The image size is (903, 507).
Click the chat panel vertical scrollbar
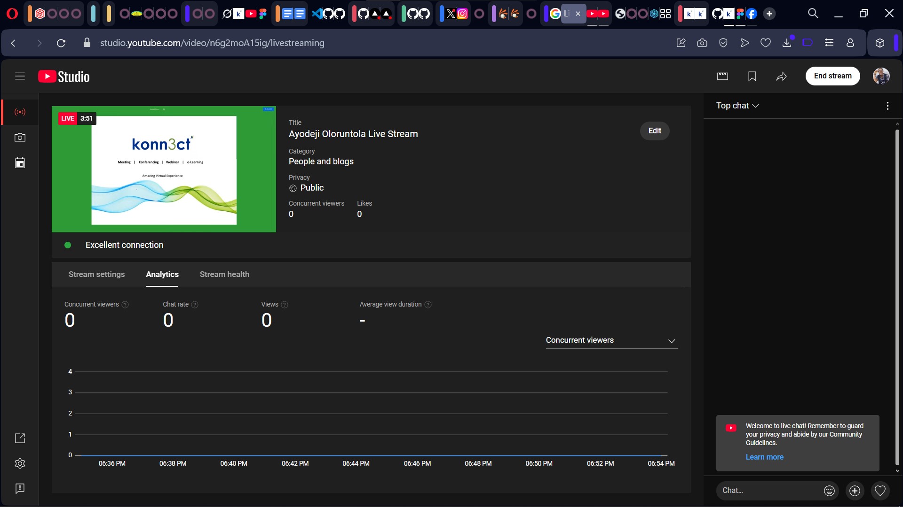click(897, 296)
